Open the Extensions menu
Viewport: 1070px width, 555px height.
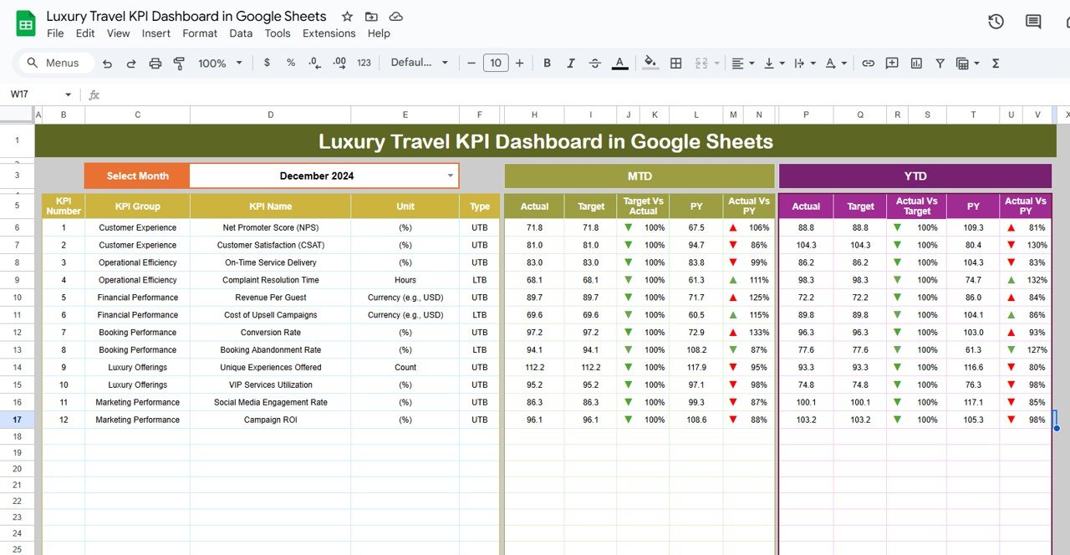(329, 33)
